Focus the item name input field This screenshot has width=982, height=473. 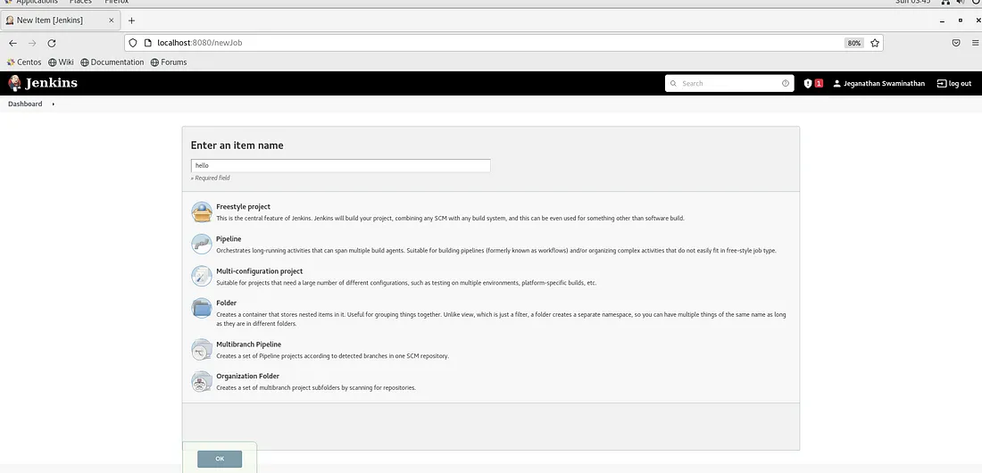(x=341, y=165)
